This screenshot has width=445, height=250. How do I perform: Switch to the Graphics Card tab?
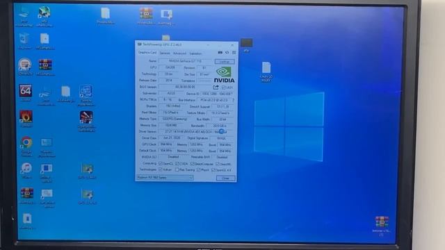pyautogui.click(x=147, y=53)
